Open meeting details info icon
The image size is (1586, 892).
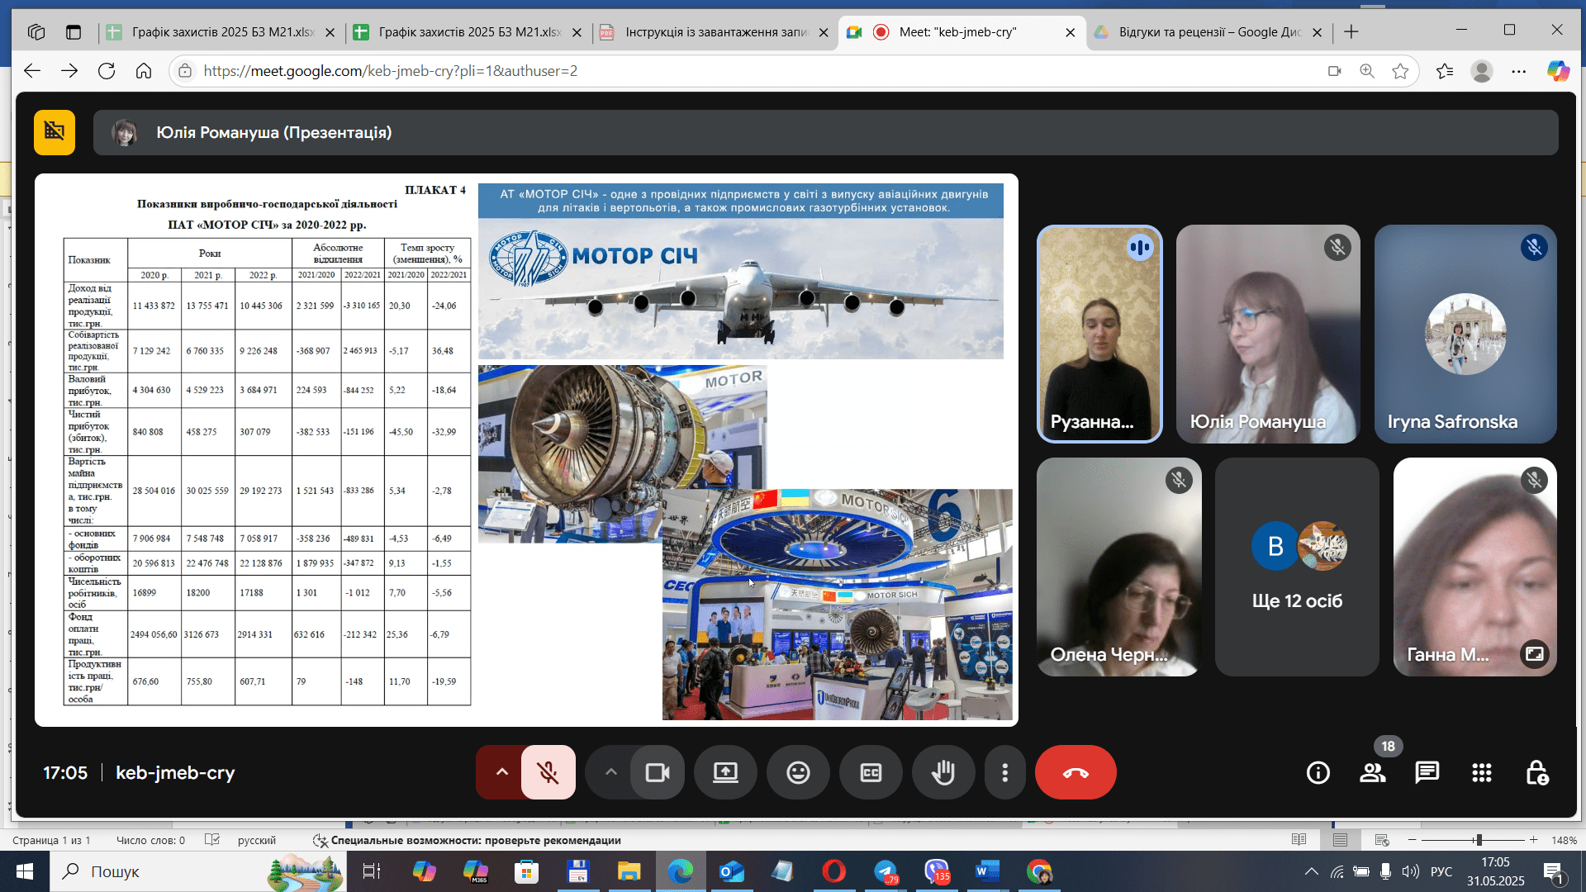1318,772
